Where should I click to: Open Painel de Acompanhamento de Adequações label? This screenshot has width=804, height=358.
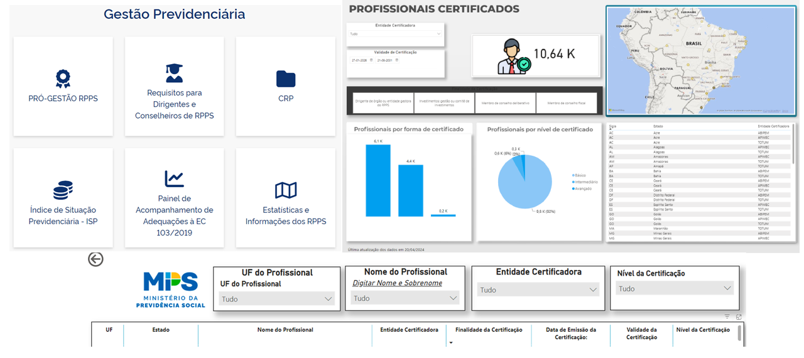tap(174, 215)
